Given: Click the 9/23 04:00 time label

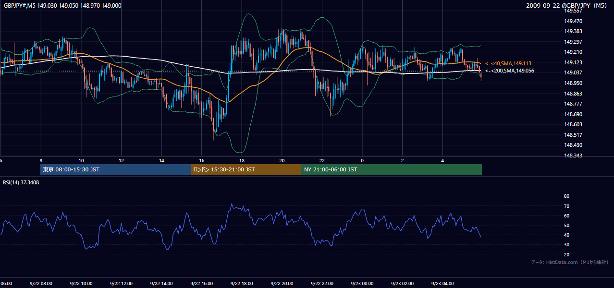Looking at the screenshot, I should (443, 284).
